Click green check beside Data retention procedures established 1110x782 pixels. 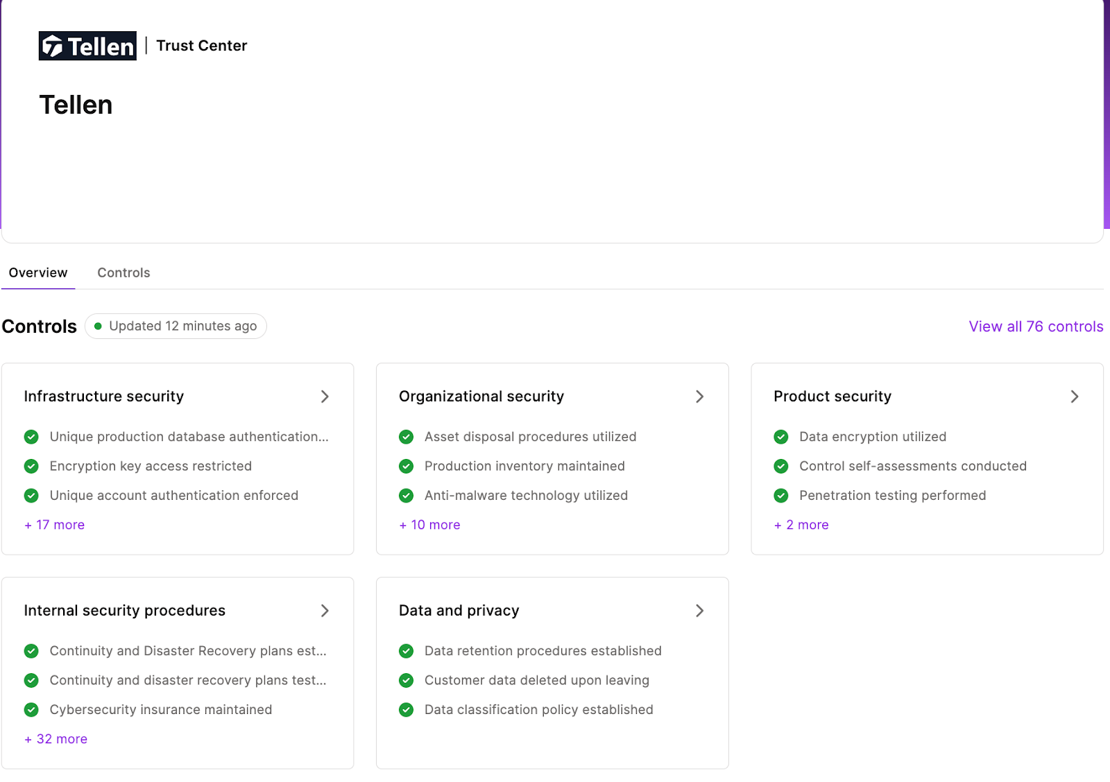[407, 651]
